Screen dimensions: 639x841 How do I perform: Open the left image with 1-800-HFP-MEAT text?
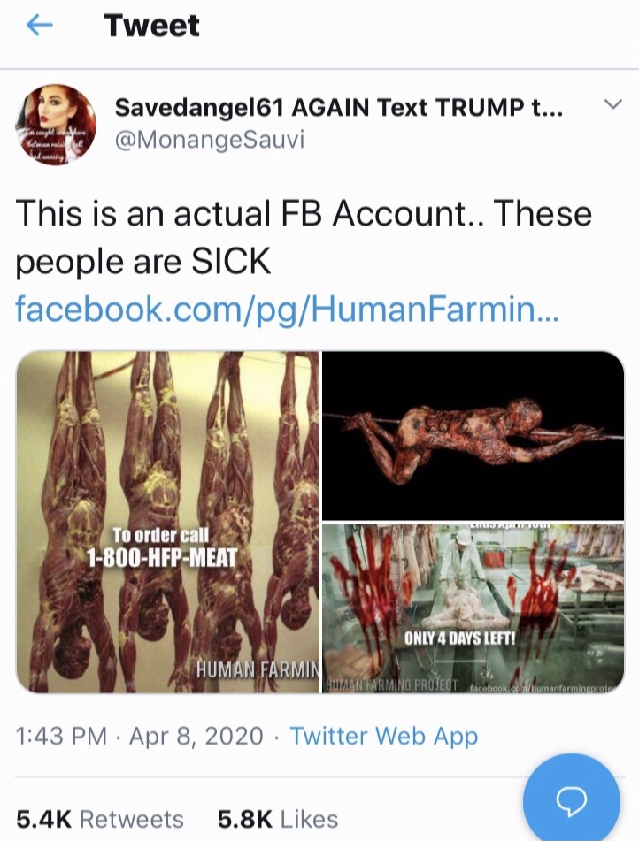coord(167,522)
